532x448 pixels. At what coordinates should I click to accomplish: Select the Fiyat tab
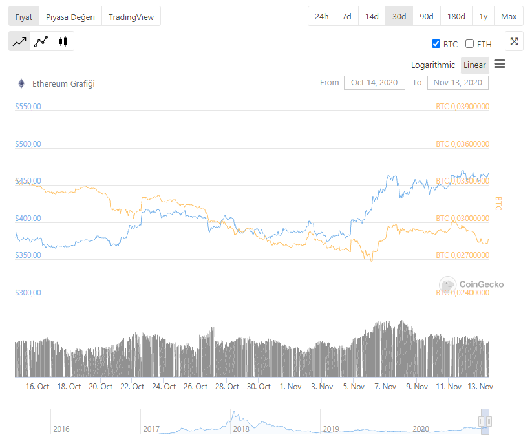(24, 17)
